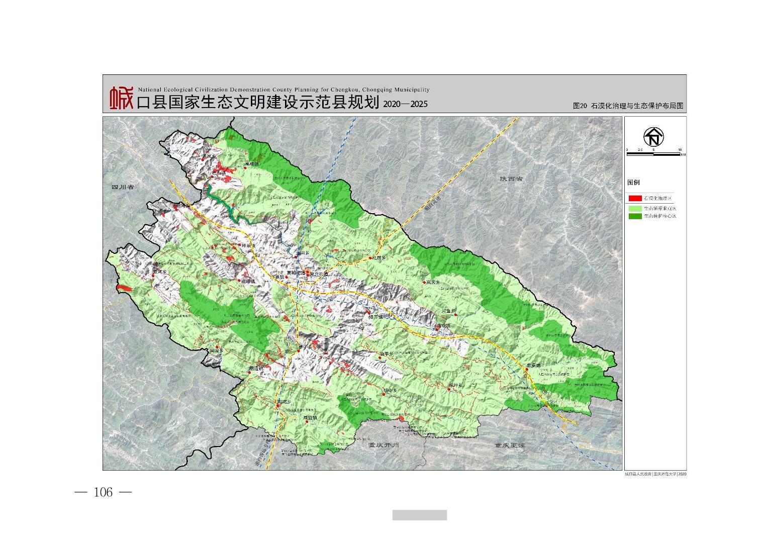The width and height of the screenshot is (764, 540).
Task: Click the 北屏乡 township label
Action: click(378, 258)
